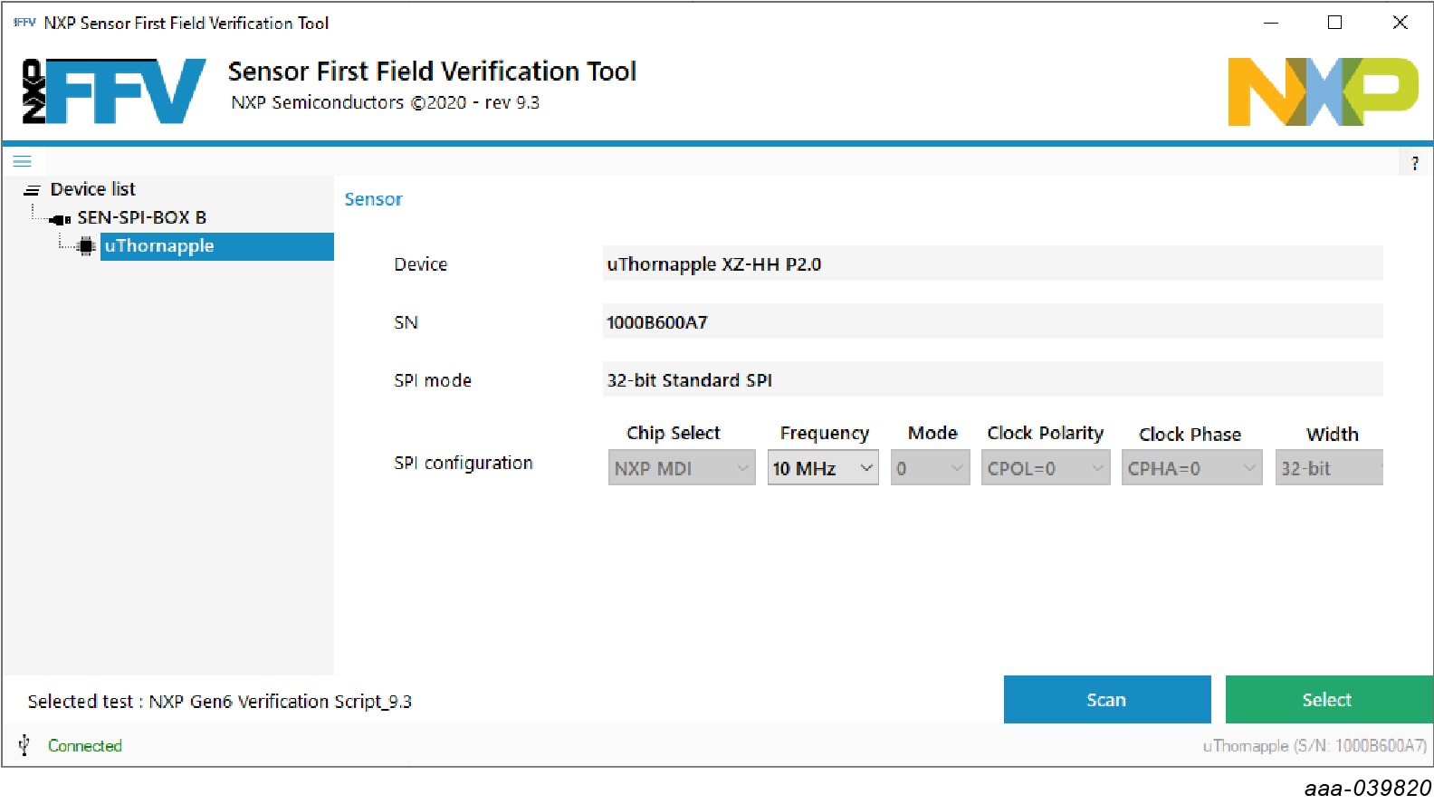Select SEN-SPI-BOX B tree node
1434x804 pixels.
[141, 218]
